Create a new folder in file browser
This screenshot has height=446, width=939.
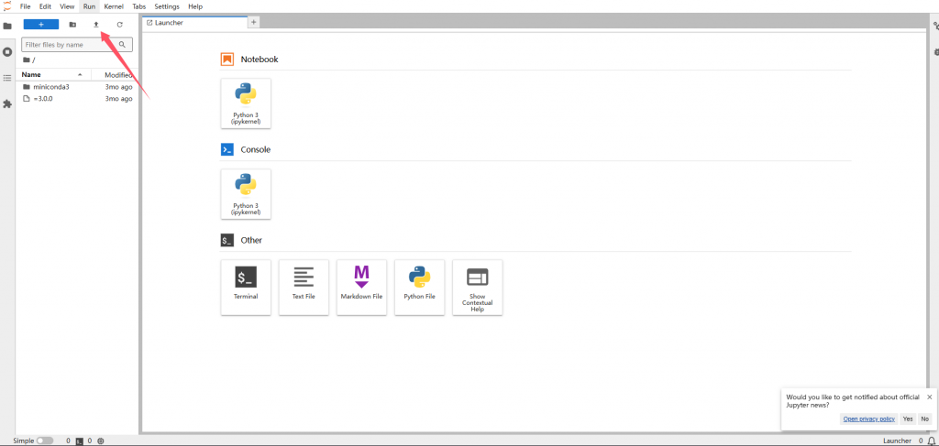(72, 25)
